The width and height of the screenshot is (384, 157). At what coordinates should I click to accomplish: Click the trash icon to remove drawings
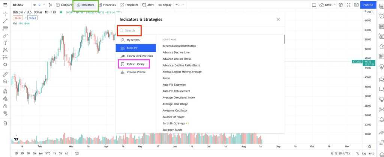coord(5,123)
